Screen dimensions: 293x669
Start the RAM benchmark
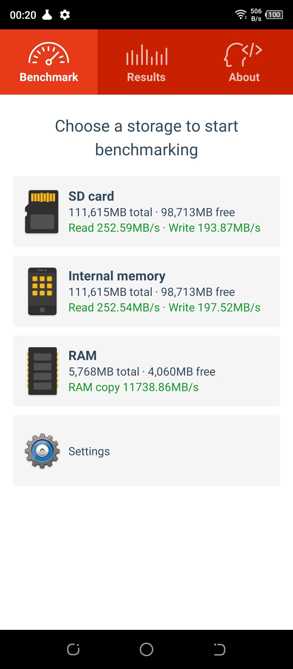146,371
